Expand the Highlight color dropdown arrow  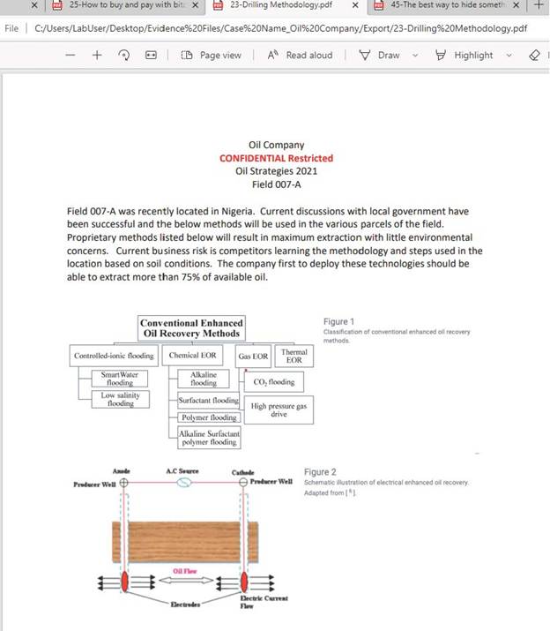510,55
